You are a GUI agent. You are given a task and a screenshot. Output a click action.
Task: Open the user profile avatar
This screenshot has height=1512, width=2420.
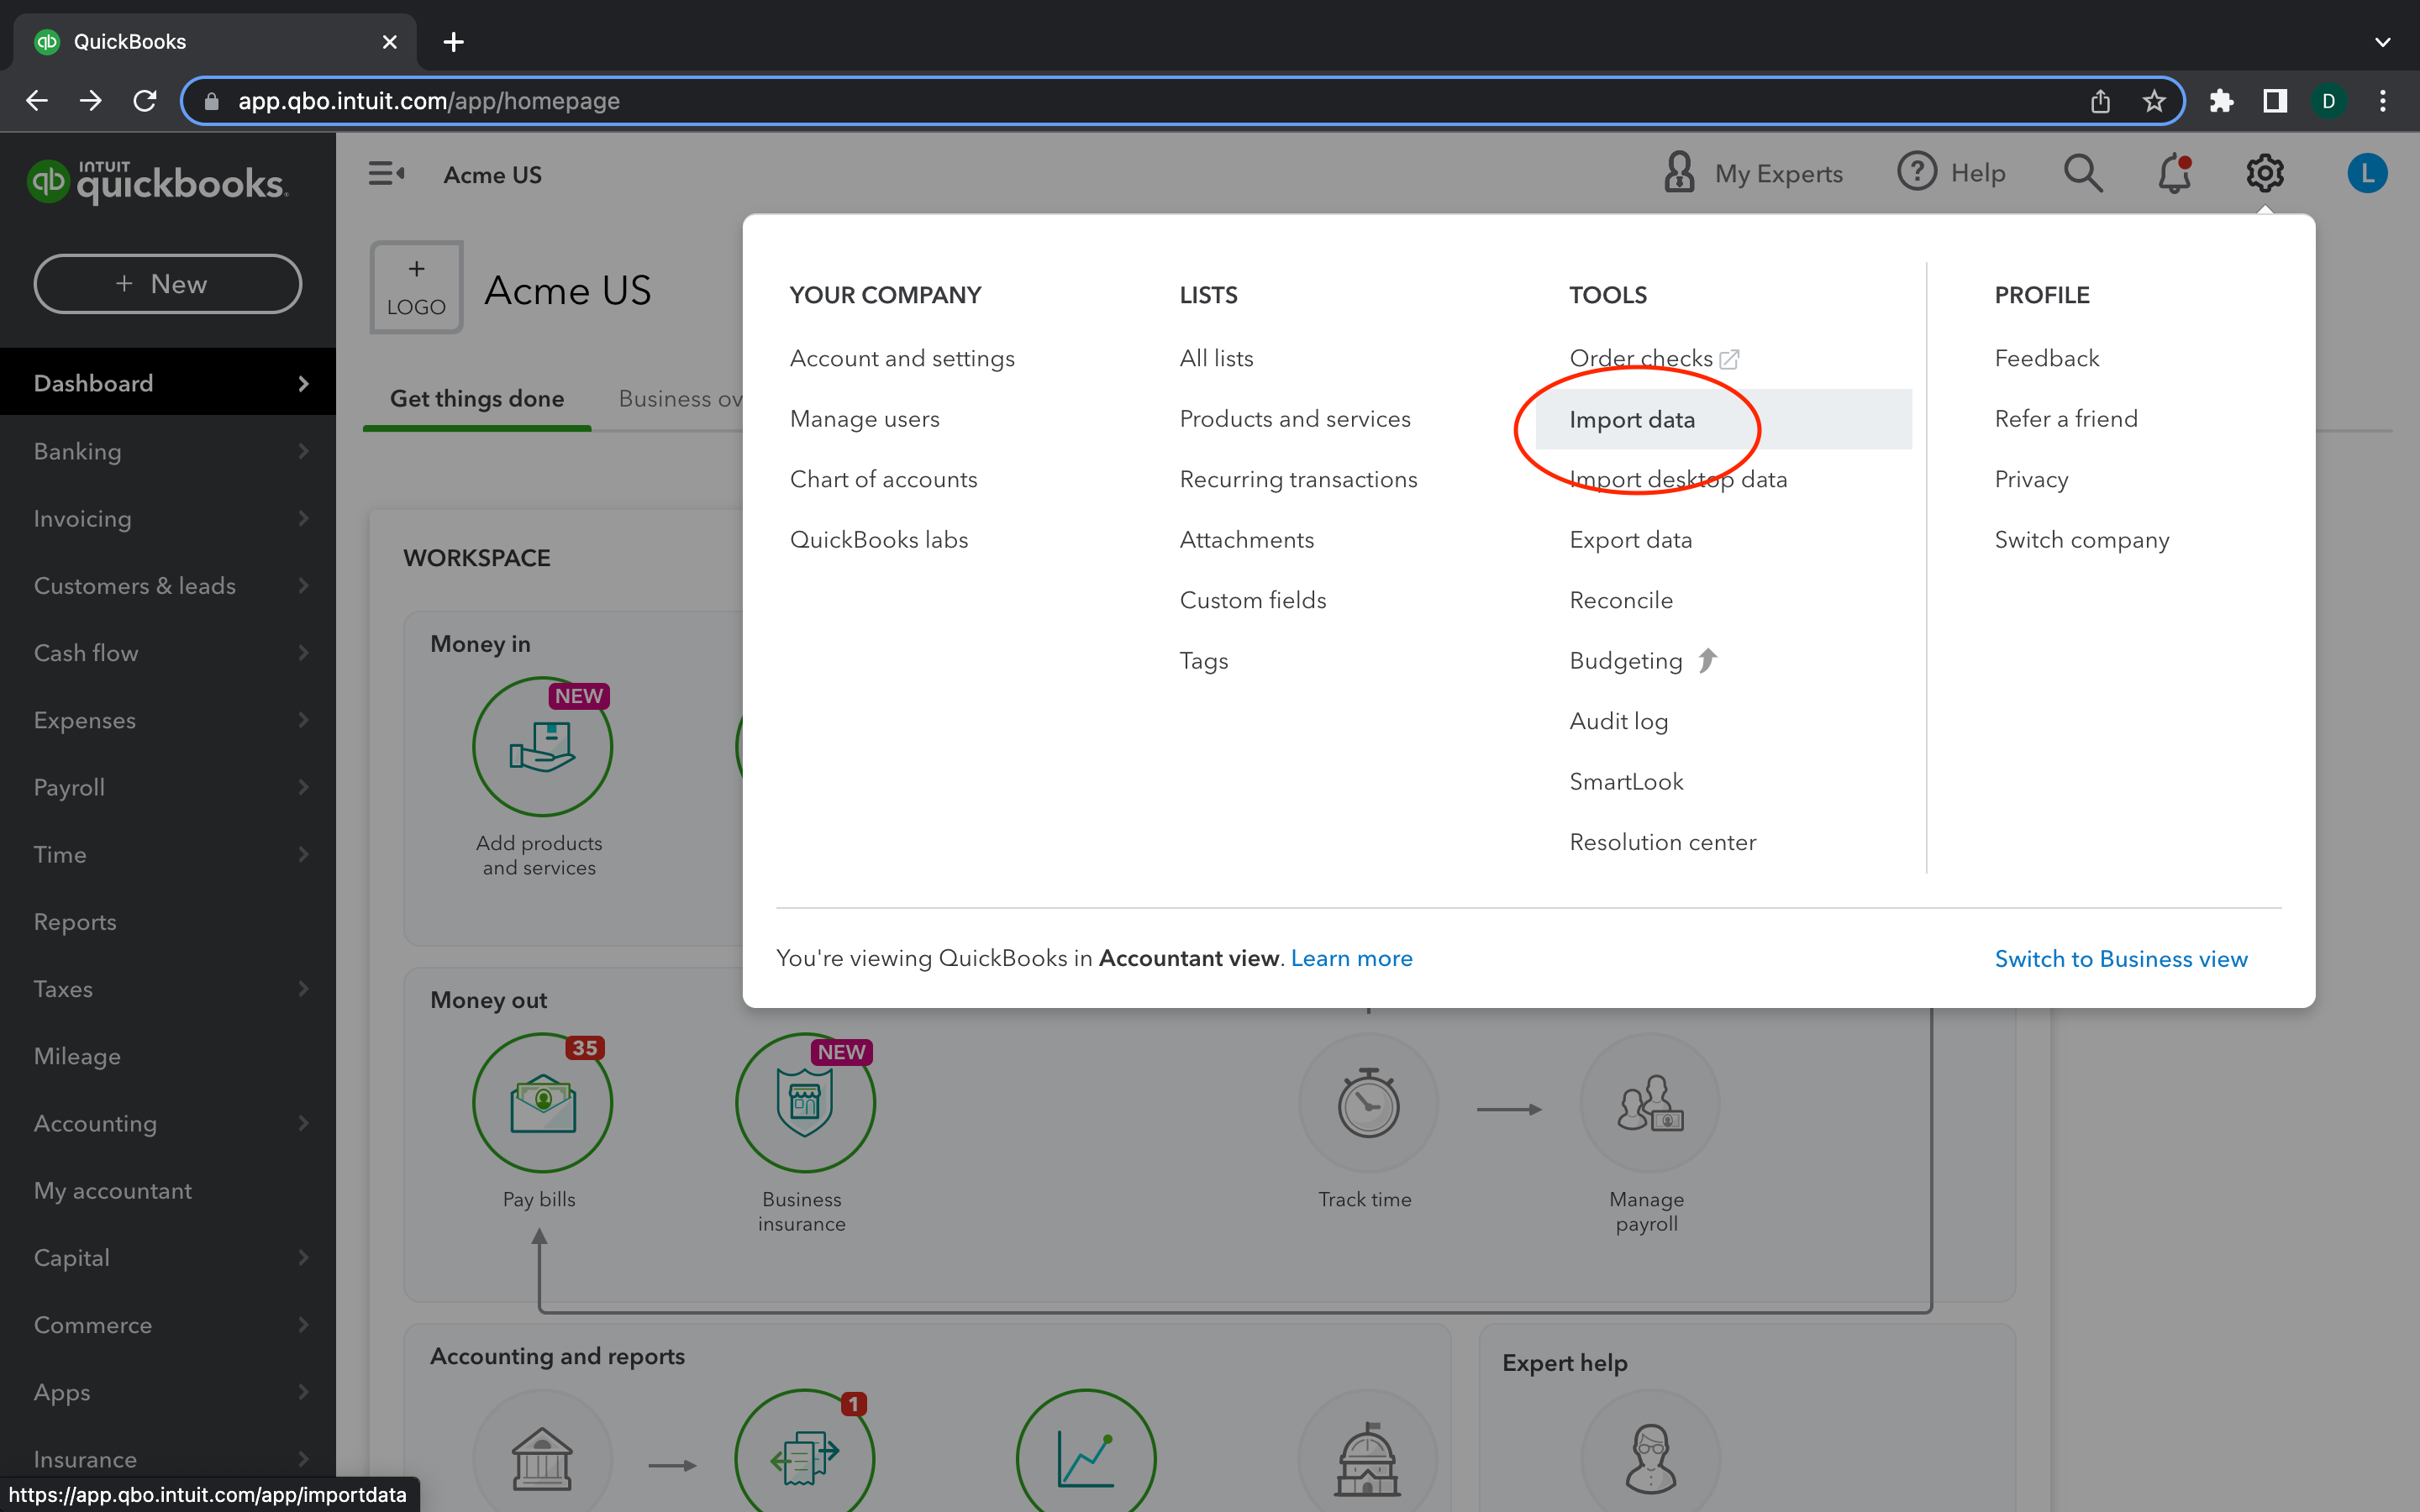tap(2367, 172)
